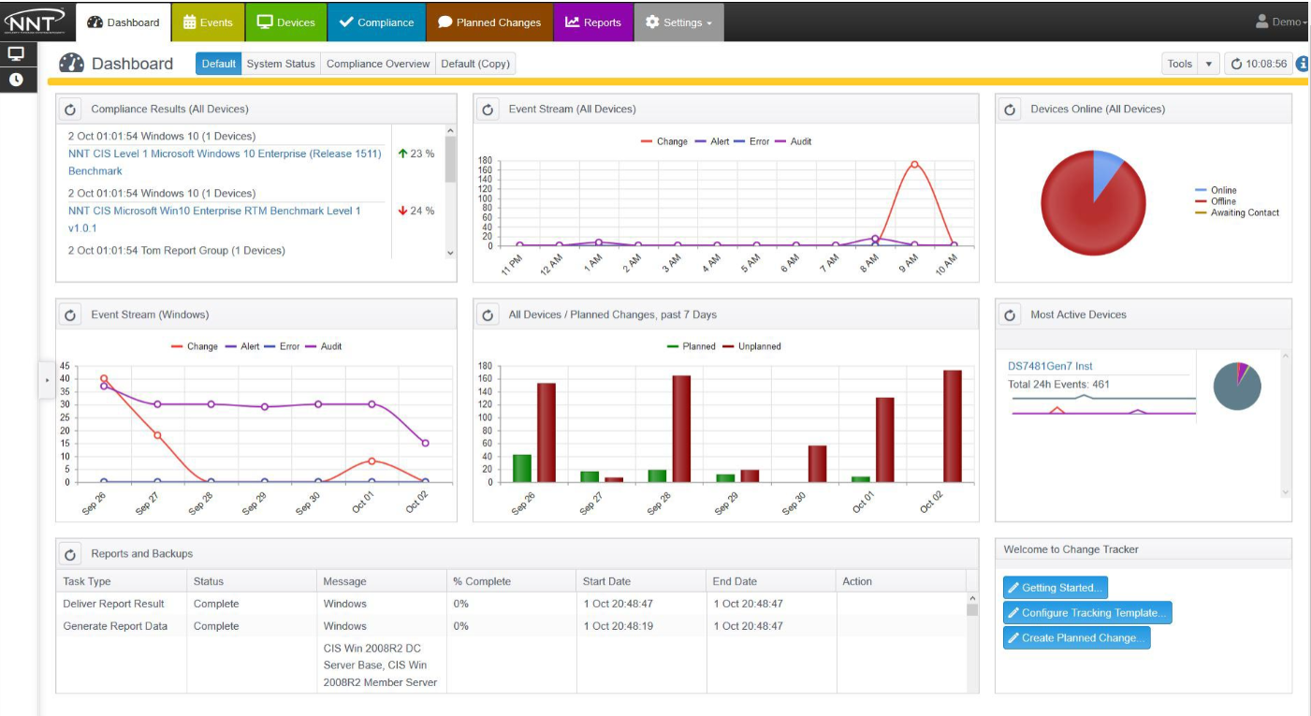Viewport: 1311px width, 716px height.
Task: Open the monitor icon in left sidebar
Action: [x=16, y=53]
